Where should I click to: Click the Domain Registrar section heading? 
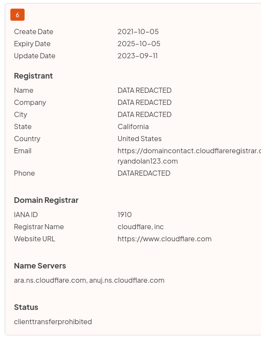tap(46, 200)
